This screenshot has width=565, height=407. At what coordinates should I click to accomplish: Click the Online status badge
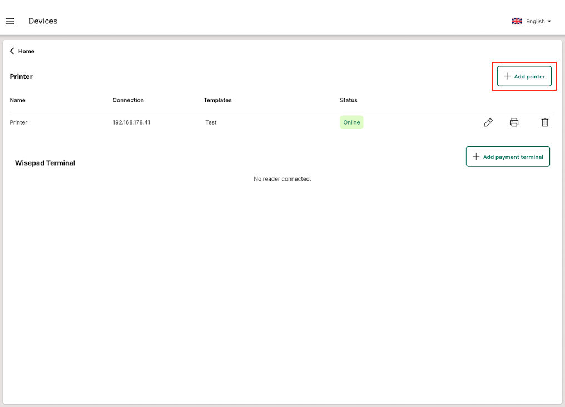click(351, 122)
